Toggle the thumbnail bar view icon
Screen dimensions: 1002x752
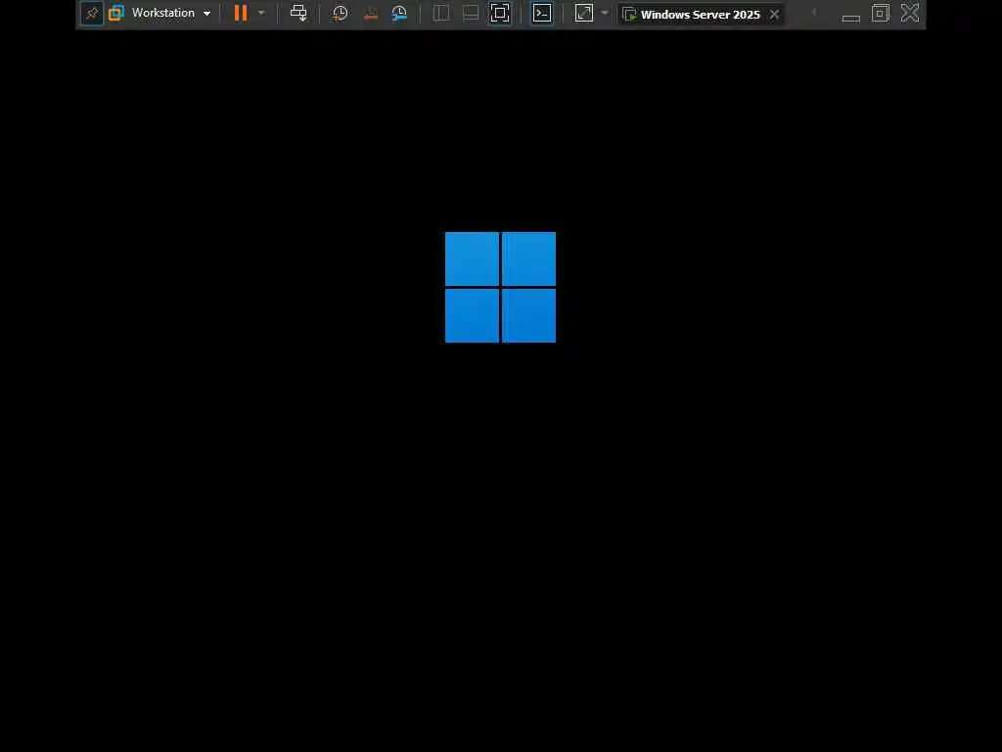pos(471,13)
